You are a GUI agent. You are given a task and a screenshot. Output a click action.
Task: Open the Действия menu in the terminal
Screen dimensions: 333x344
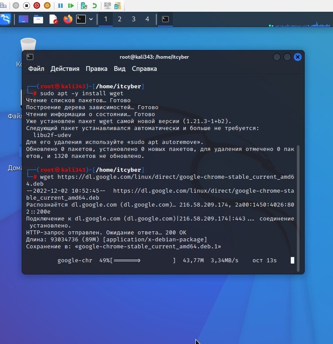[65, 69]
